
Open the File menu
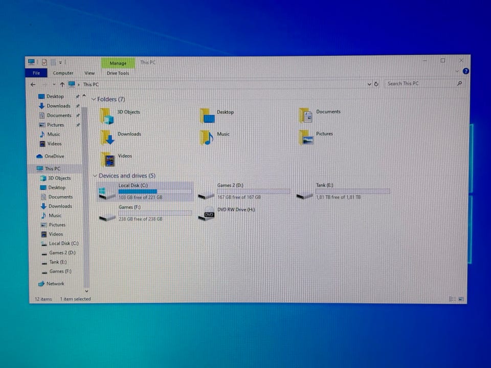pyautogui.click(x=36, y=73)
